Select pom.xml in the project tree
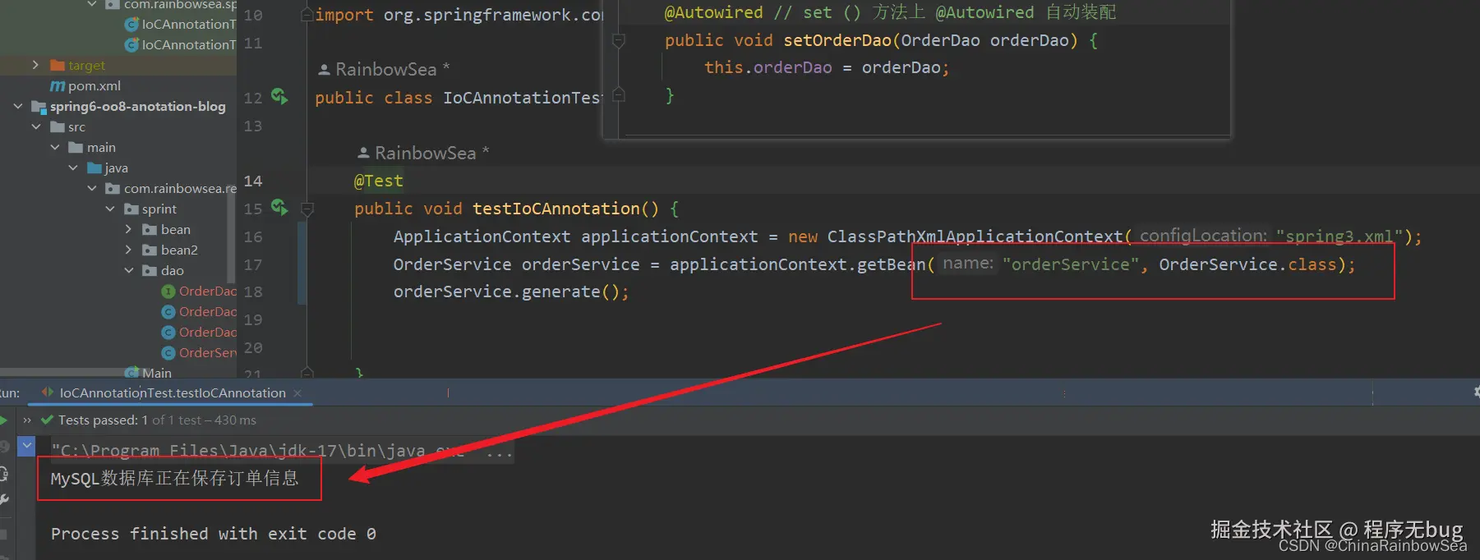 (95, 86)
